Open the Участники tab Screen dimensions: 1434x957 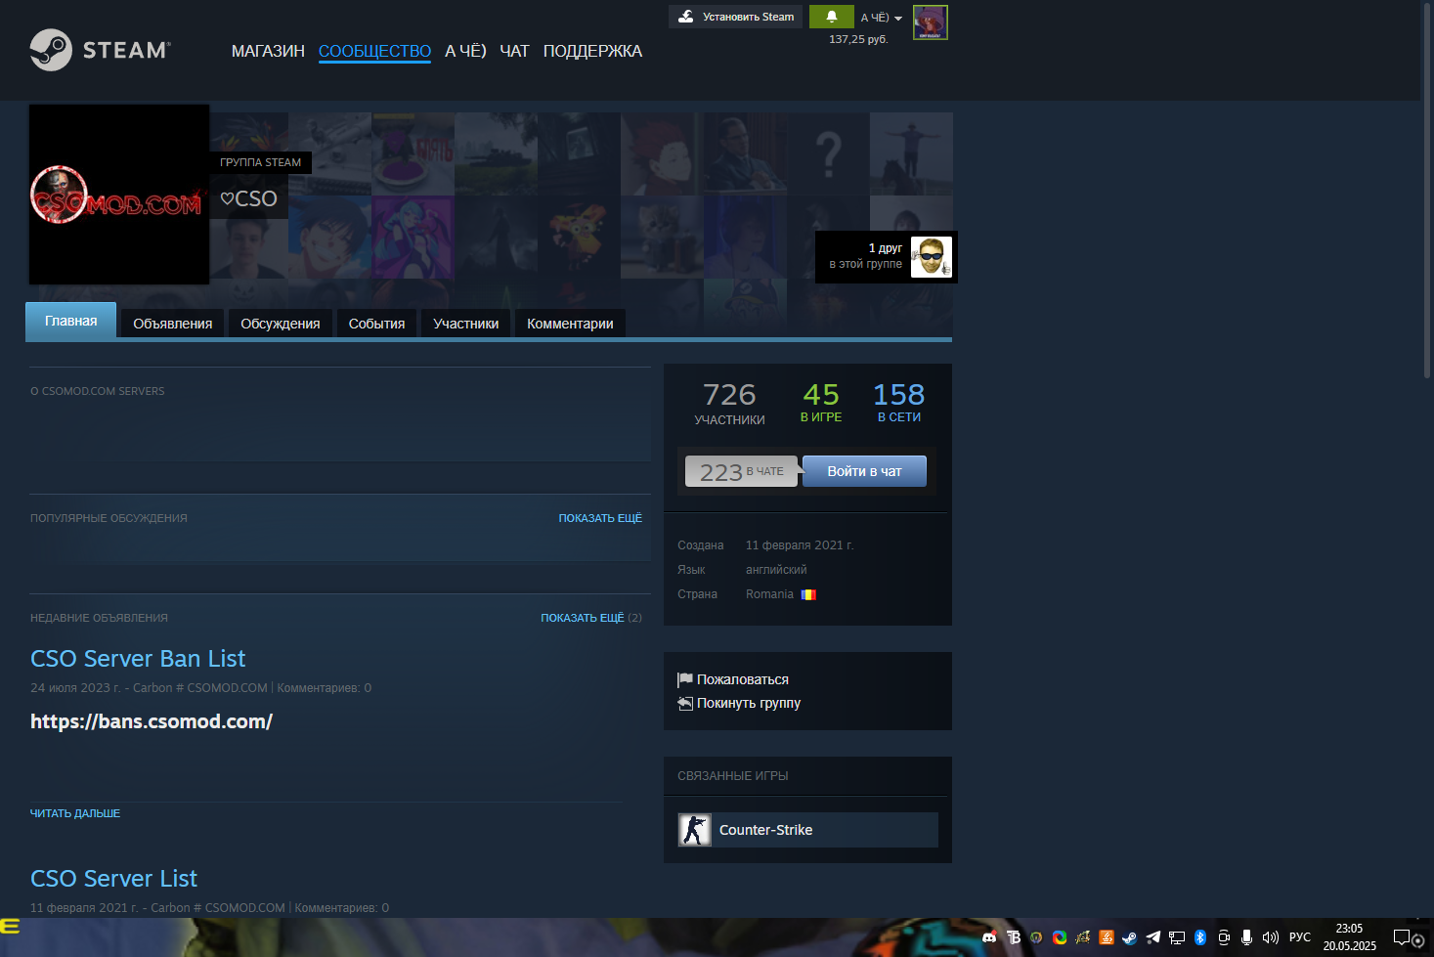465,324
